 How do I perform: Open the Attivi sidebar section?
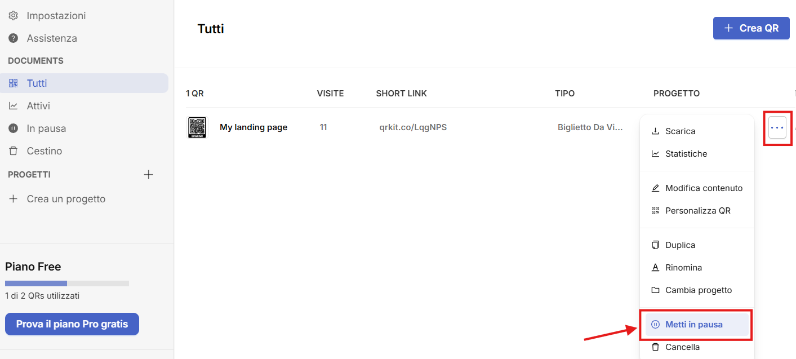point(38,106)
